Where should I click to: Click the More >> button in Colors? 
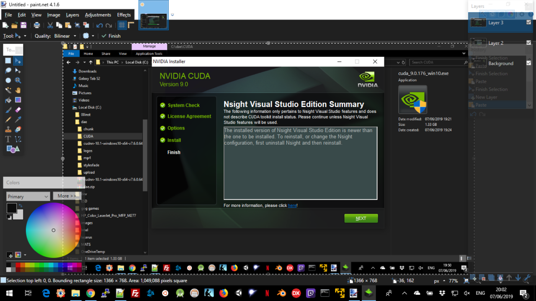pos(67,196)
